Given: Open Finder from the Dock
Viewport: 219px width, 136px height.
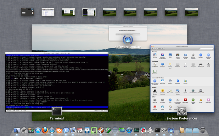Looking at the screenshot, I should coord(17,130).
